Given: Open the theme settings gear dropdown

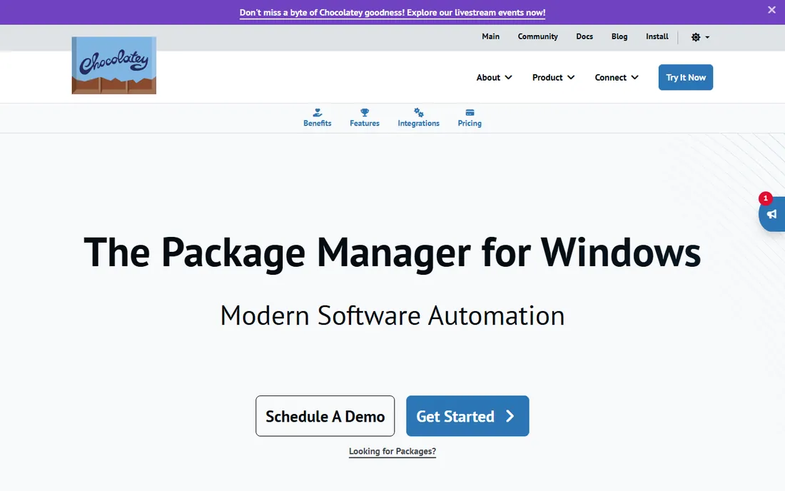Looking at the screenshot, I should [700, 37].
